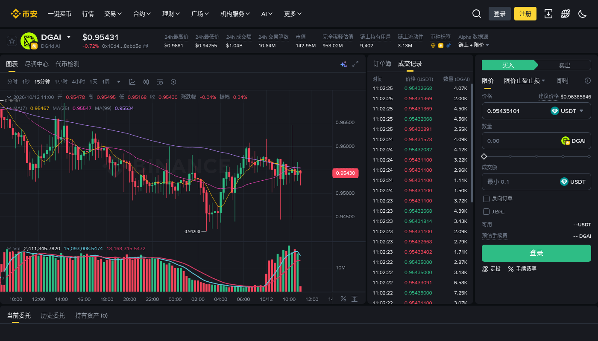Open the DGAI pair selector arrow
598x341 pixels.
pos(69,37)
